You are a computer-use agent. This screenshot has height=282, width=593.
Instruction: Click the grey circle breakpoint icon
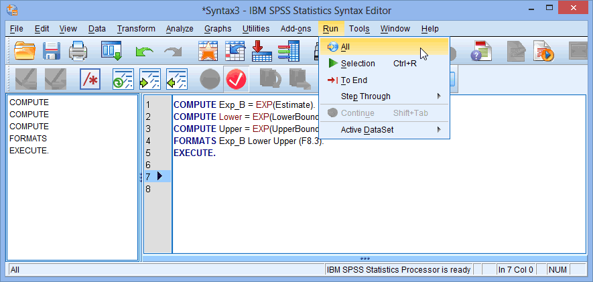tap(210, 80)
